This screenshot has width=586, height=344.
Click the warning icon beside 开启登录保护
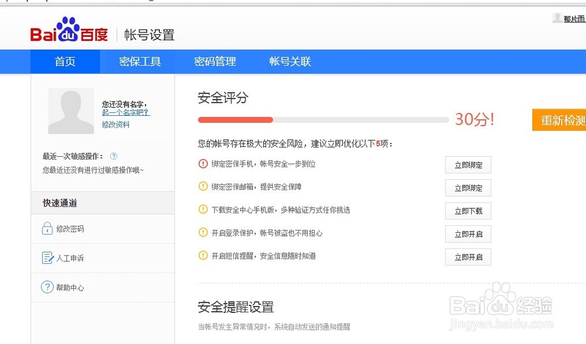pos(203,233)
